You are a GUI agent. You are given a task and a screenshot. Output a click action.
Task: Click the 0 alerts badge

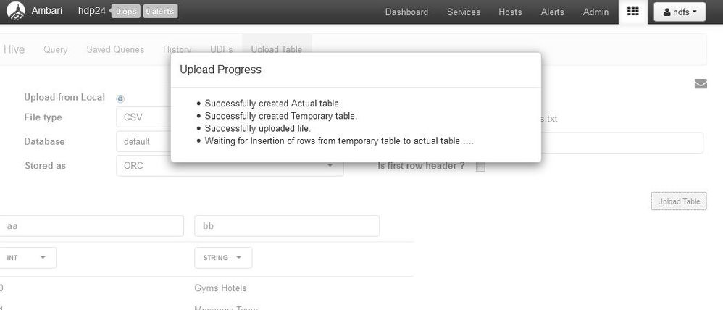[160, 12]
